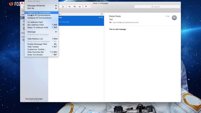Toggle the Bcc Address Field option
Image resolution: width=201 pixels, height=113 pixels.
coord(41,25)
